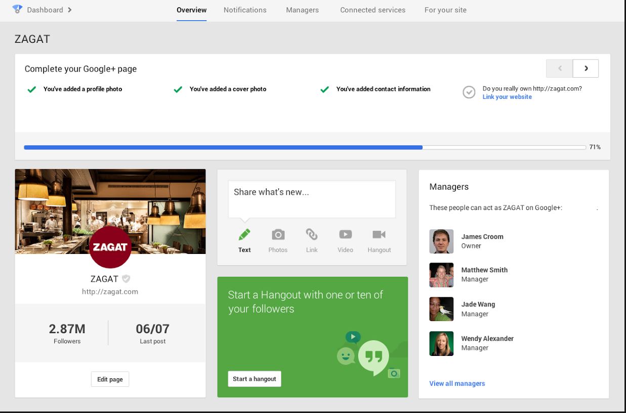Image resolution: width=626 pixels, height=413 pixels.
Task: Click the profile photo green checkmark
Action: tap(32, 89)
